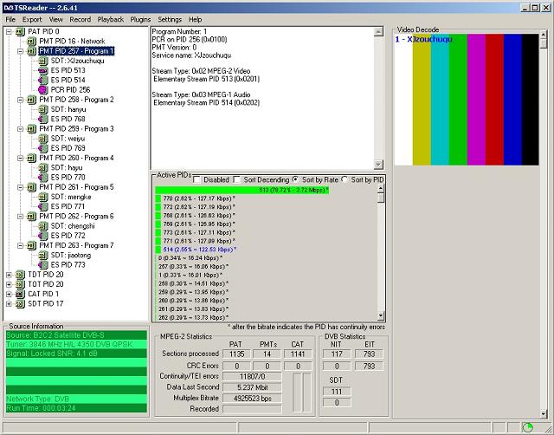Image resolution: width=554 pixels, height=435 pixels.
Task: Click the icon beside ES PID 514
Action: tap(44, 80)
